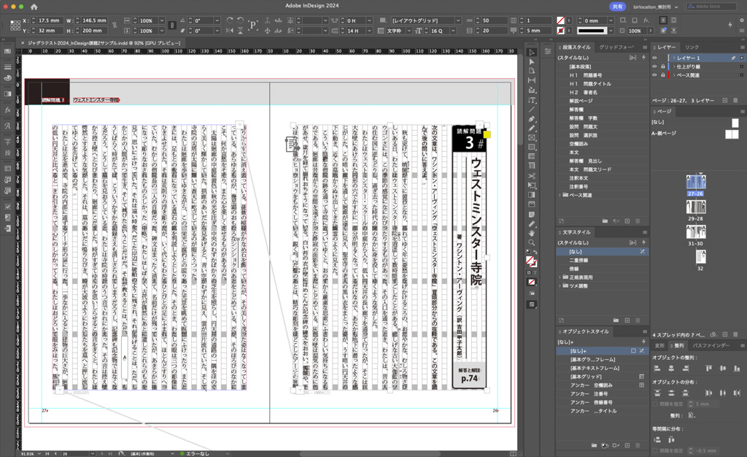The width and height of the screenshot is (747, 457).
Task: Toggle constrain scale proportions link
Action: click(172, 26)
